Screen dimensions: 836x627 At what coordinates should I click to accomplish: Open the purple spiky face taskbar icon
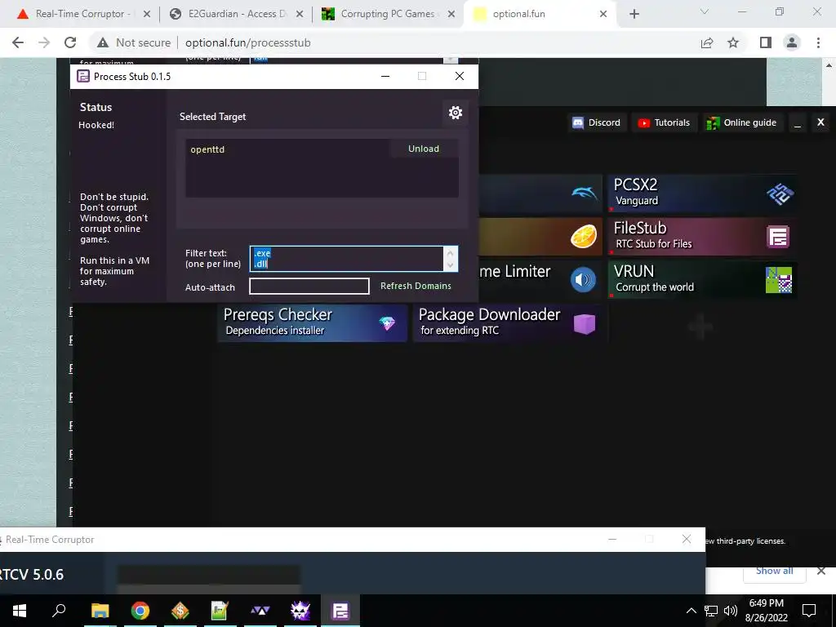[300, 611]
